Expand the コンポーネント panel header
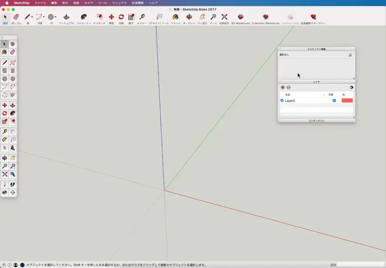This screenshot has width=386, height=268. pyautogui.click(x=316, y=121)
